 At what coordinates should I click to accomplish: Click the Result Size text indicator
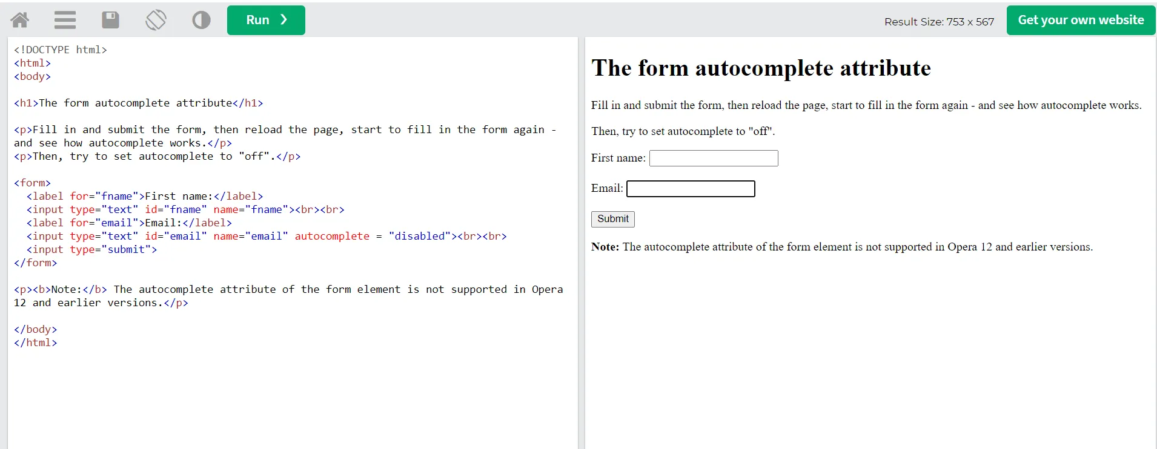coord(939,22)
